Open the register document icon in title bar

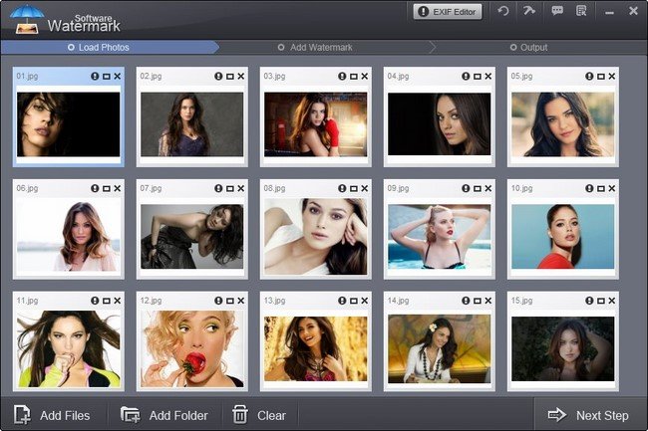click(x=581, y=11)
